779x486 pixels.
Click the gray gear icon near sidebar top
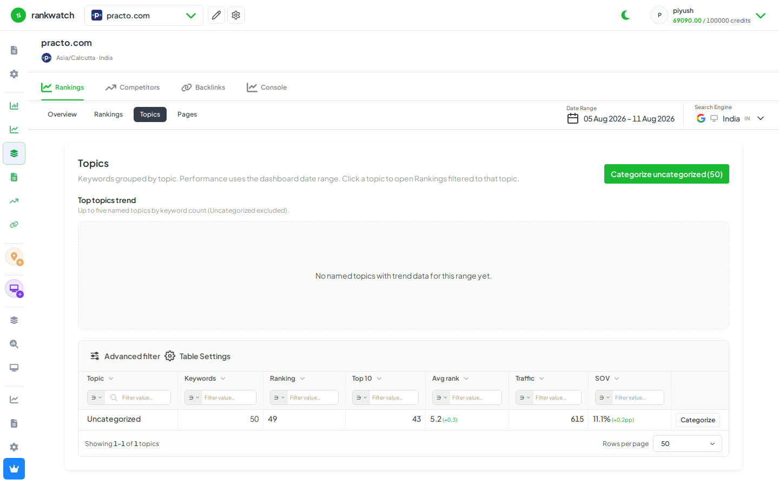(x=14, y=74)
